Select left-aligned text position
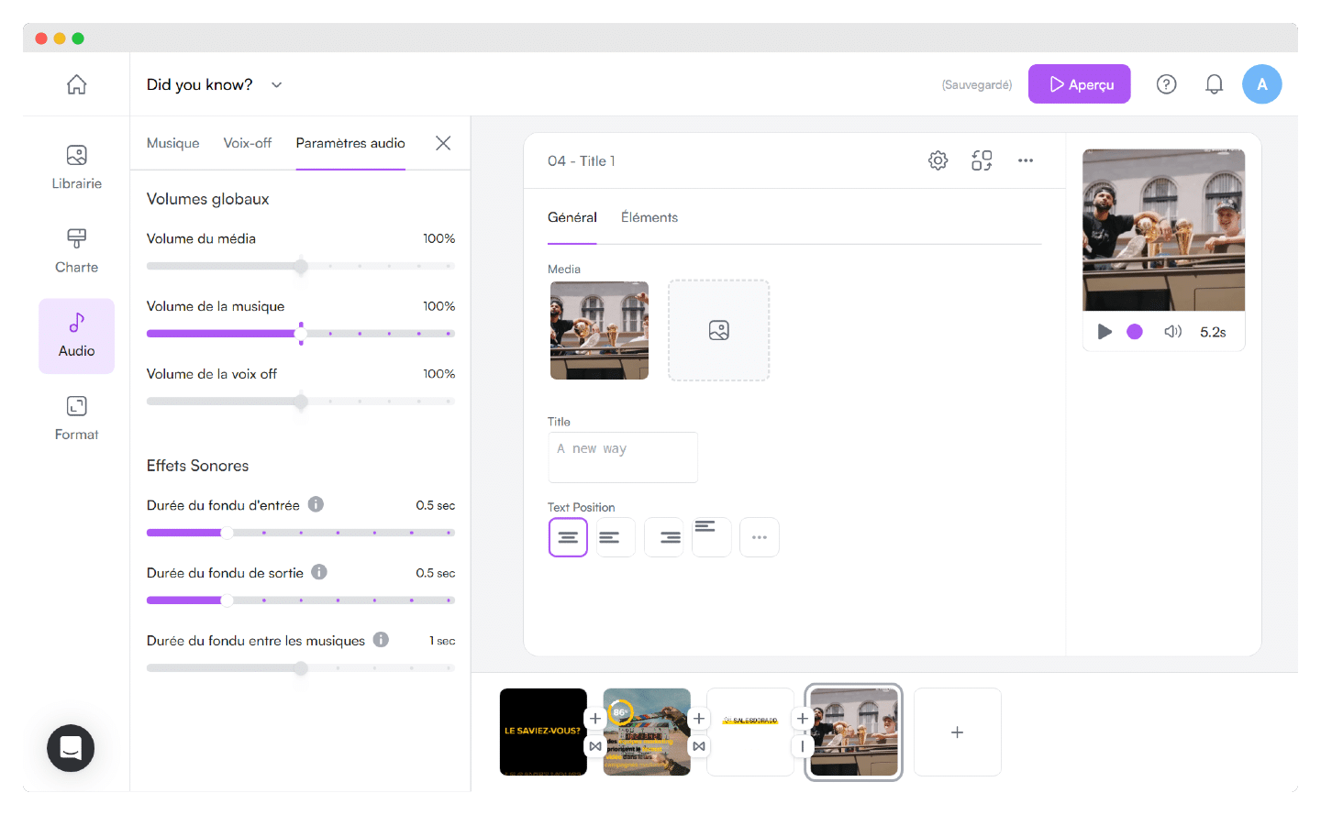Image resolution: width=1321 pixels, height=815 pixels. tap(616, 537)
